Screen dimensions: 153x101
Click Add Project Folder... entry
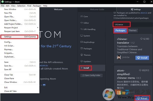[20, 24]
